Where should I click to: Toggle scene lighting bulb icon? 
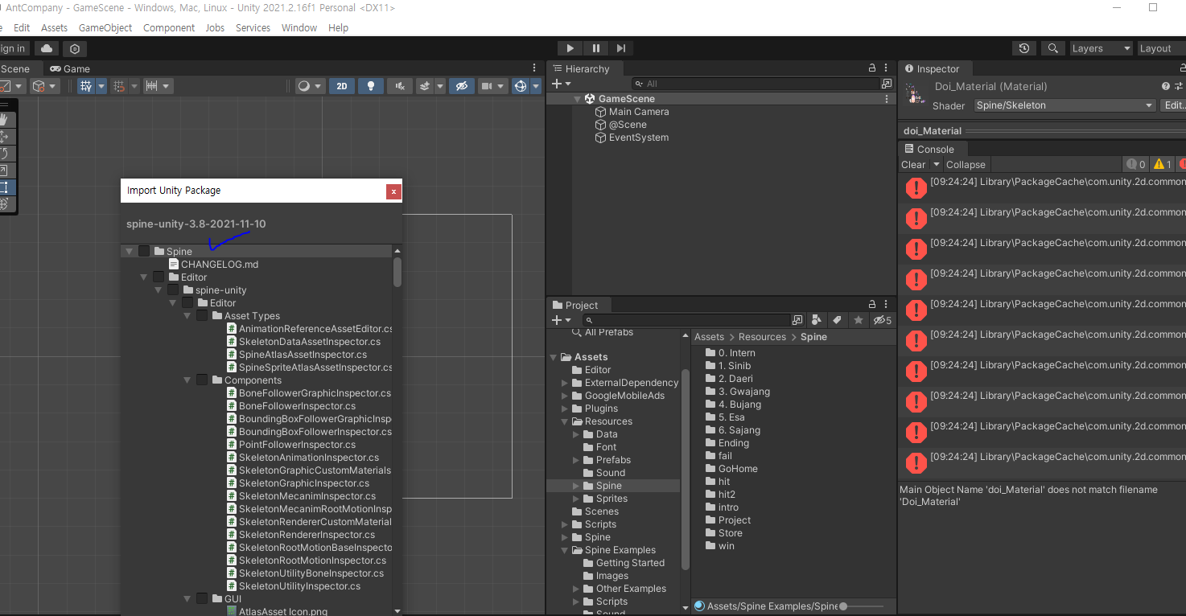tap(370, 86)
